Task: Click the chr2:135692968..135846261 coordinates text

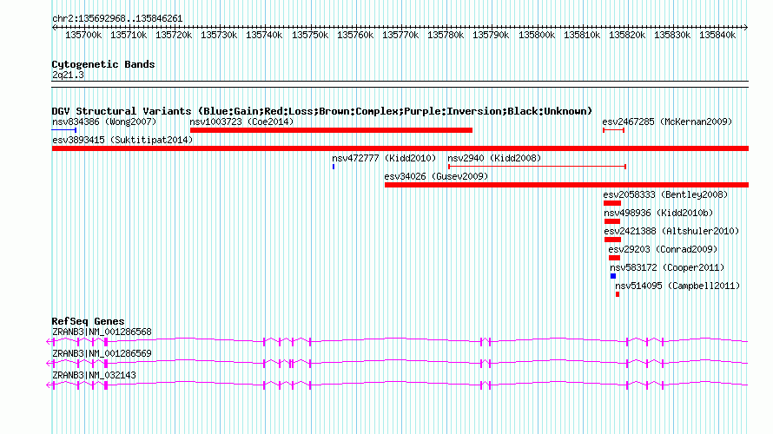Action: coord(117,18)
